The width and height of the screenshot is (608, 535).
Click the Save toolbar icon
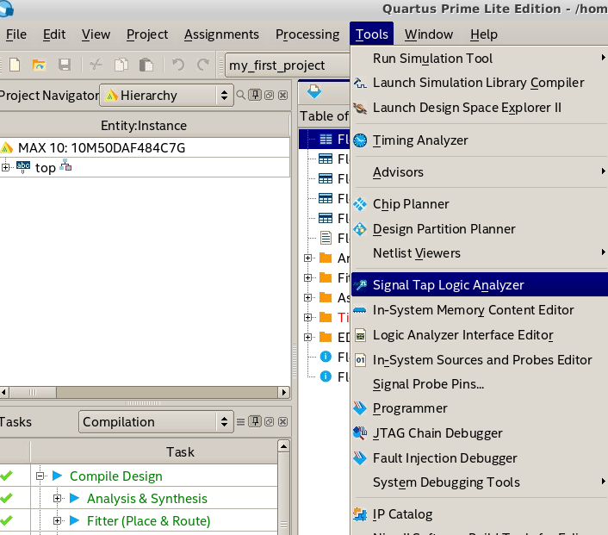(x=65, y=65)
